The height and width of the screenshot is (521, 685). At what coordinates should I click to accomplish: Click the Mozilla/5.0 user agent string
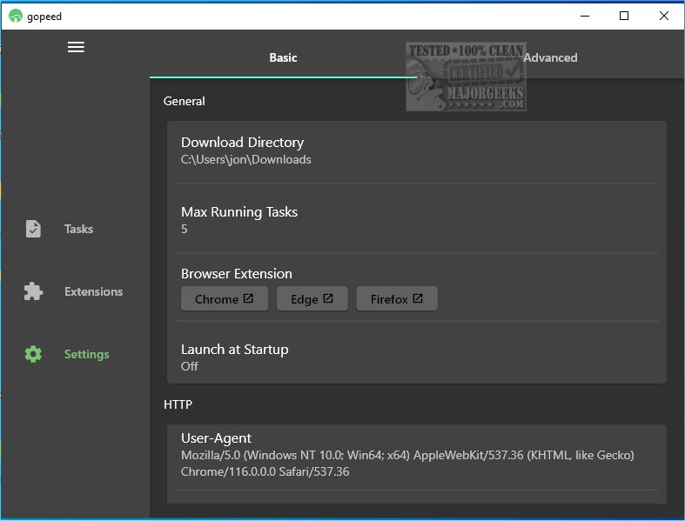[407, 464]
